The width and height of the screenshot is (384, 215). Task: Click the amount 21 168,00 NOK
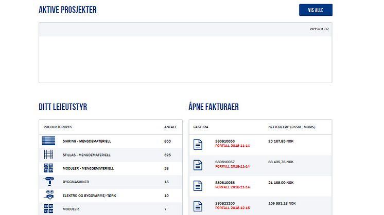[x=281, y=183]
